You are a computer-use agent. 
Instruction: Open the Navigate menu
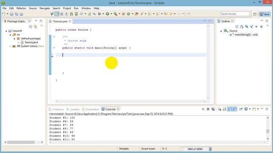44,8
